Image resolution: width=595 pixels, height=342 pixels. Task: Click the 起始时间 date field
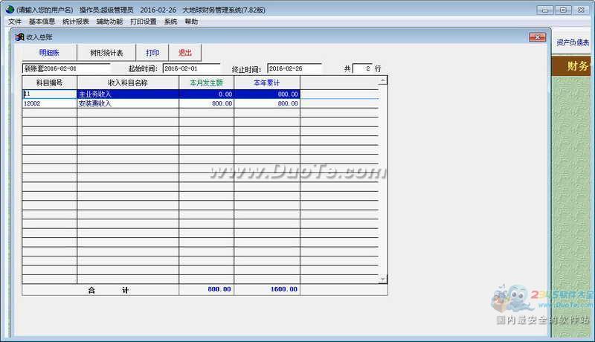tap(191, 68)
